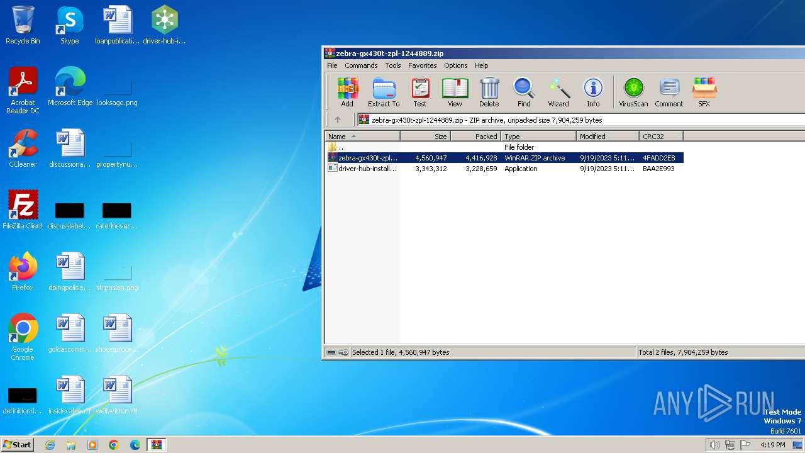
Task: Open the Options menu
Action: point(456,65)
